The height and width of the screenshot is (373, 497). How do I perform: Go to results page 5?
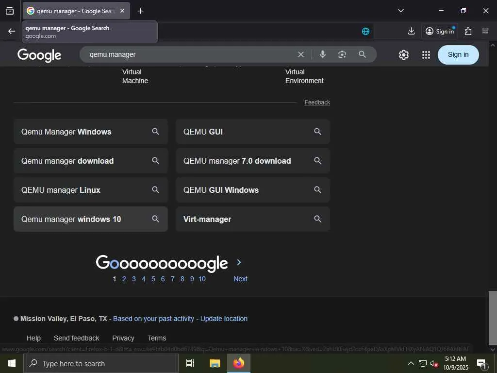tap(153, 279)
